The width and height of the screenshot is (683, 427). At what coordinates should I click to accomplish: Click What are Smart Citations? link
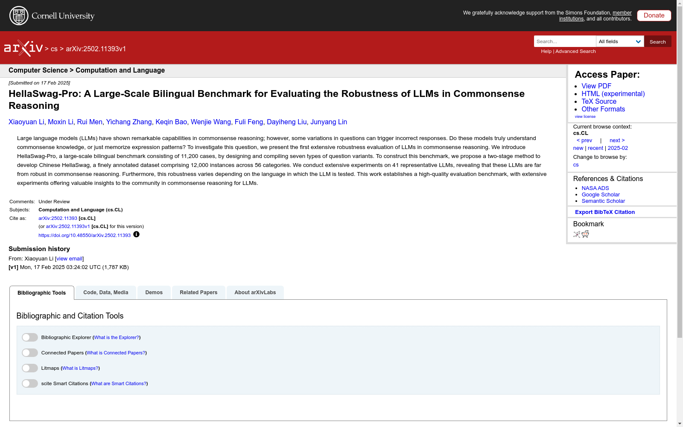[119, 383]
